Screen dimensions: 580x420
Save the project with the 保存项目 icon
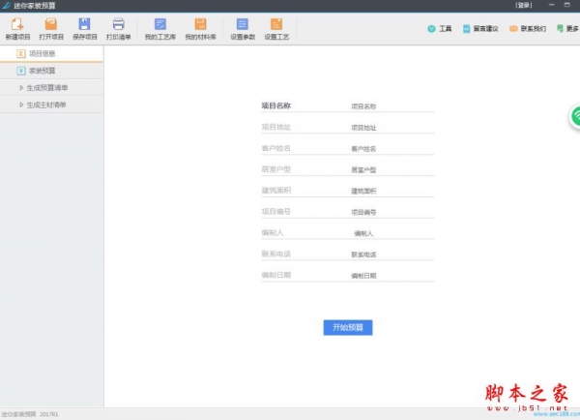(x=85, y=24)
